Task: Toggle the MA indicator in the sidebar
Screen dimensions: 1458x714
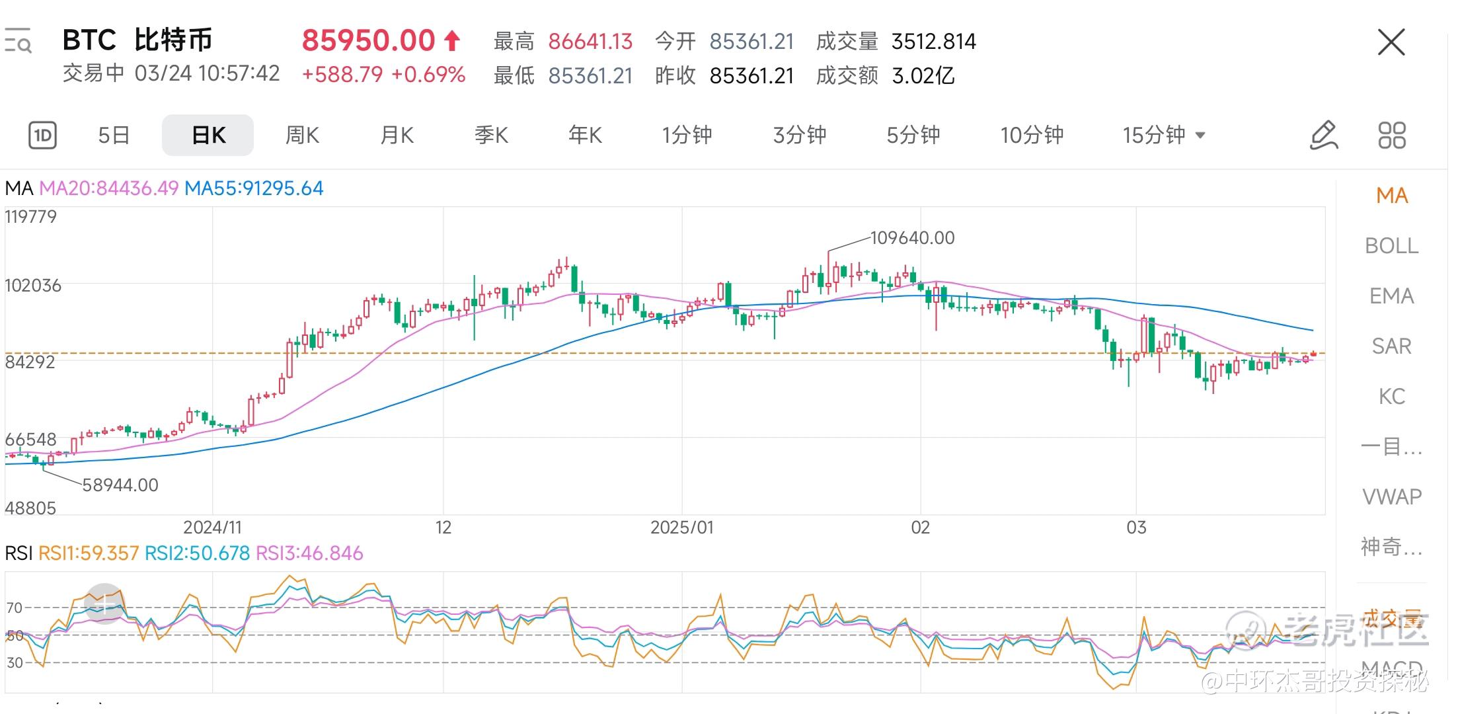Action: point(1391,196)
